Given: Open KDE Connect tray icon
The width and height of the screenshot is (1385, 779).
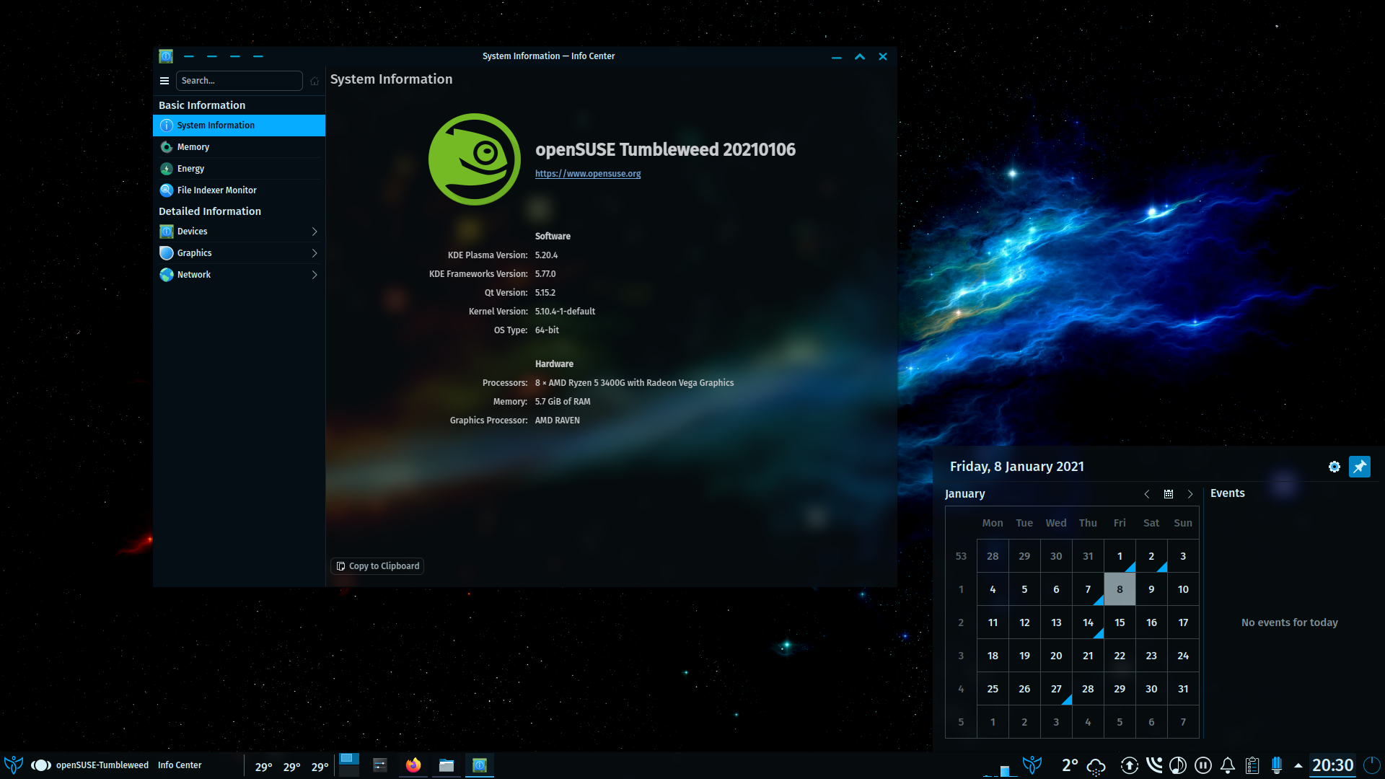Looking at the screenshot, I should [x=1154, y=765].
